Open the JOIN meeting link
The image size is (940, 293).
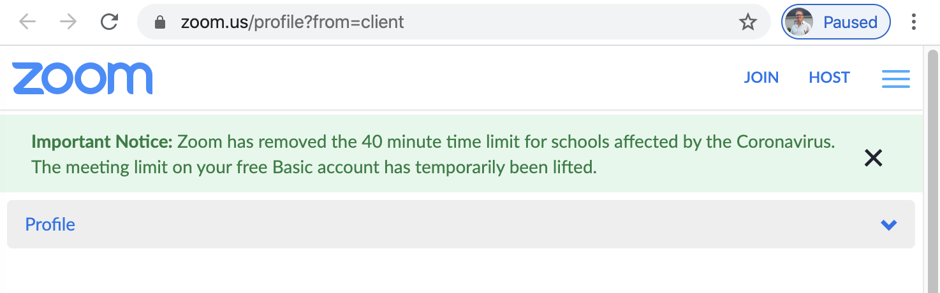(761, 78)
